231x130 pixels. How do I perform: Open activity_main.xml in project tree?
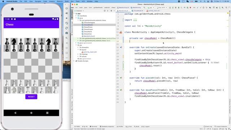click(x=90, y=52)
